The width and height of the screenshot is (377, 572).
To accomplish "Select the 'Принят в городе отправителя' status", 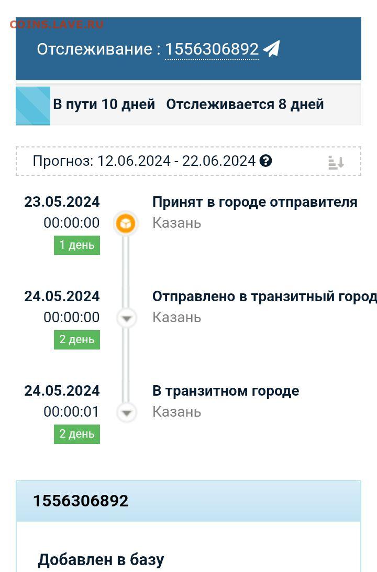I will [254, 202].
